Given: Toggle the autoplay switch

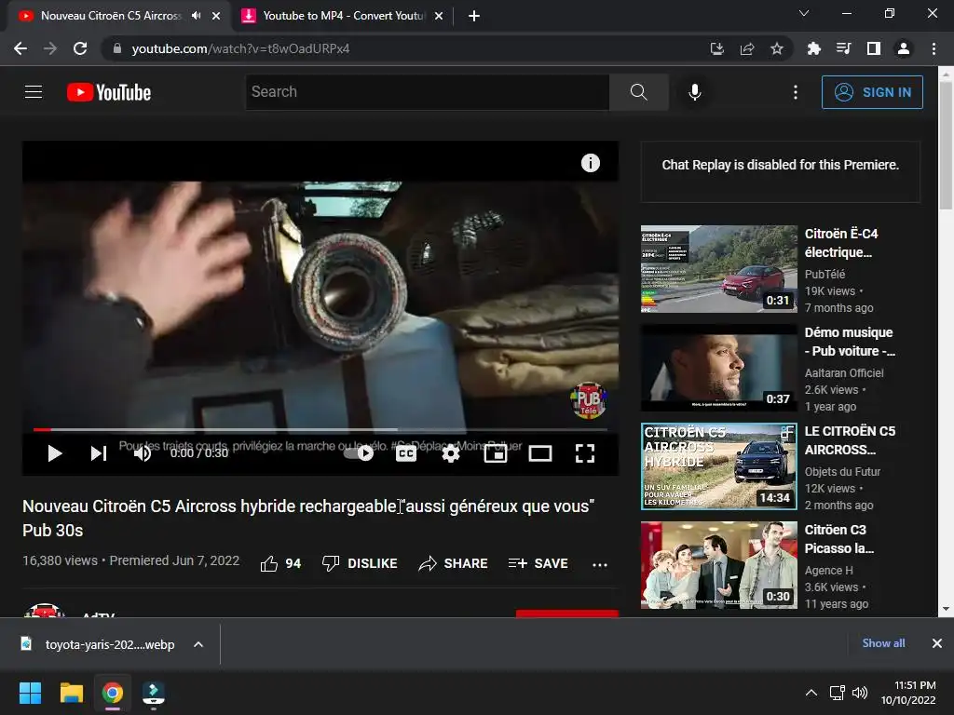Looking at the screenshot, I should [x=359, y=453].
